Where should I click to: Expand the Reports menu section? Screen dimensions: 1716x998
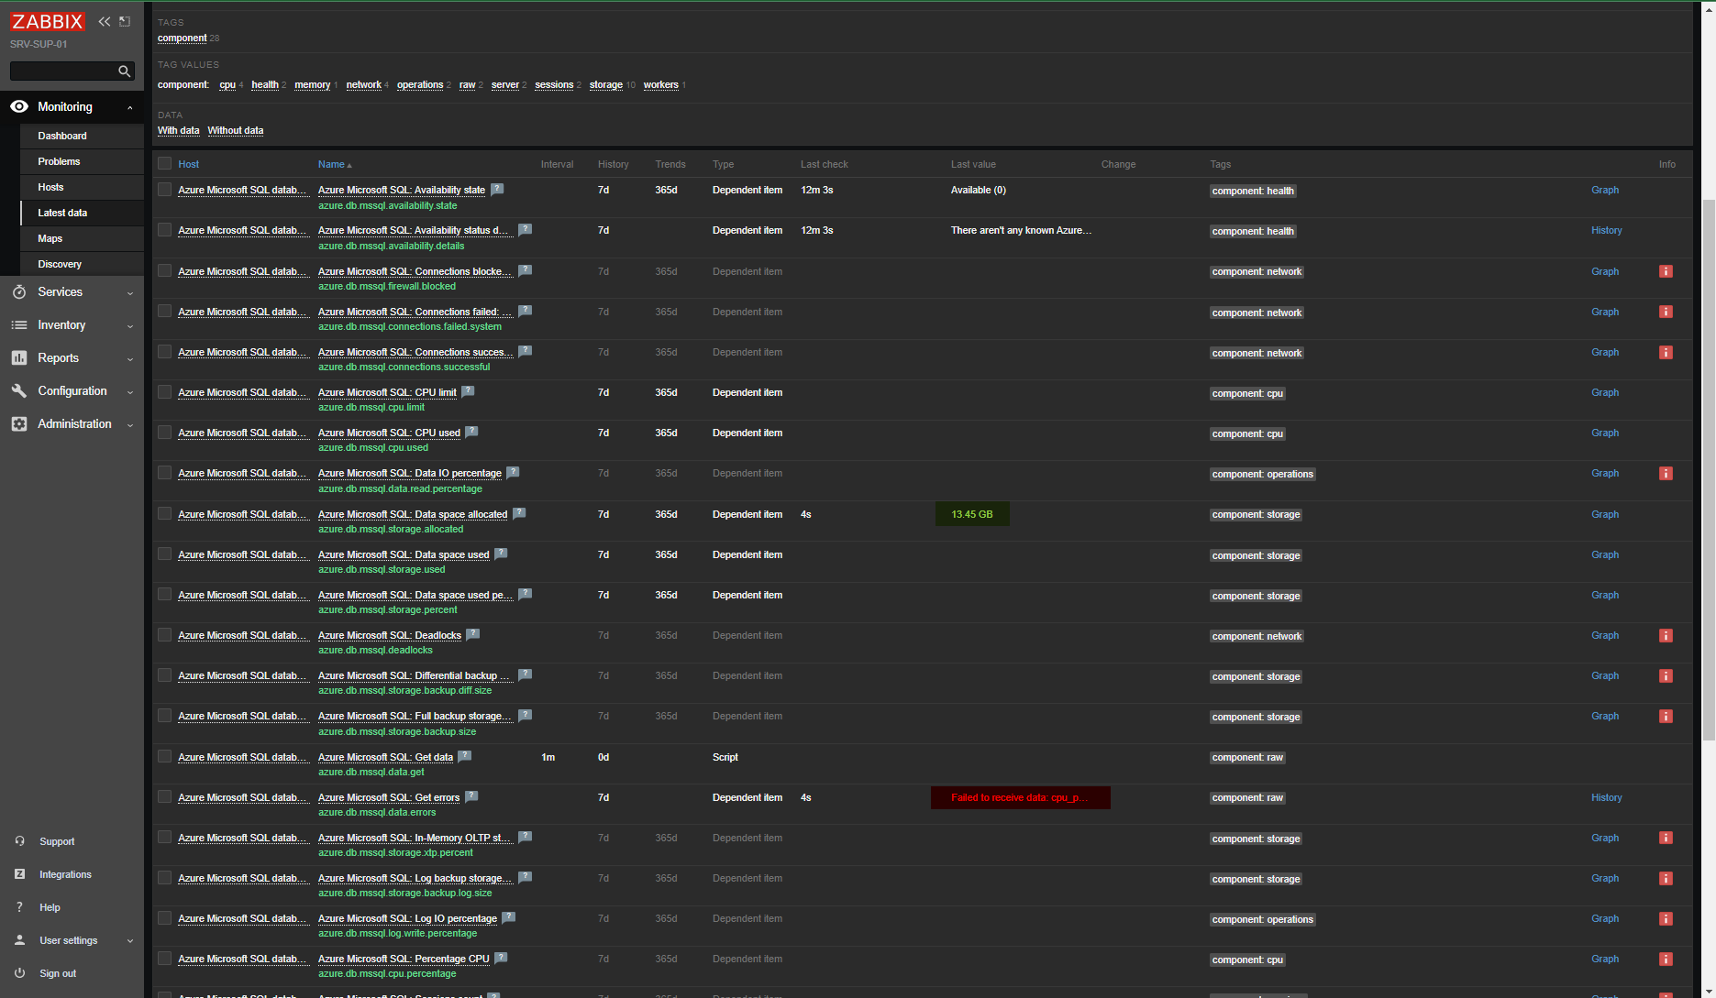point(130,359)
